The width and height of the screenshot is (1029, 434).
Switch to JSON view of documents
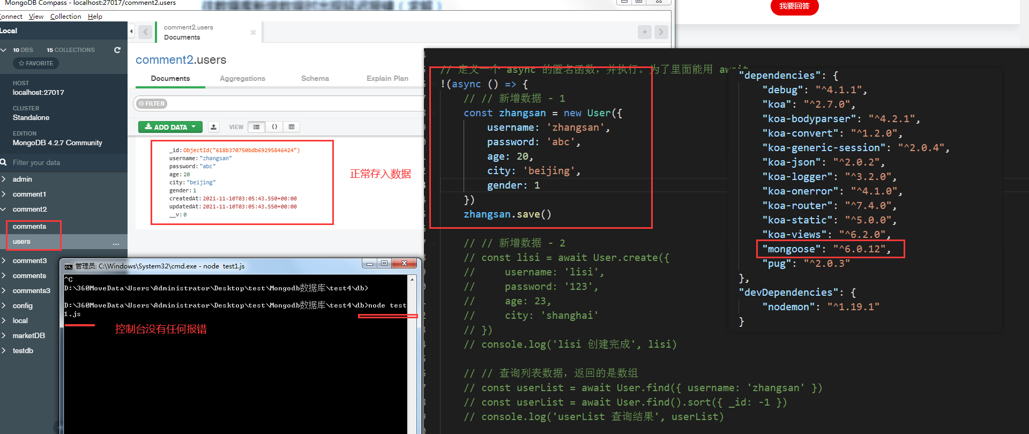point(274,127)
